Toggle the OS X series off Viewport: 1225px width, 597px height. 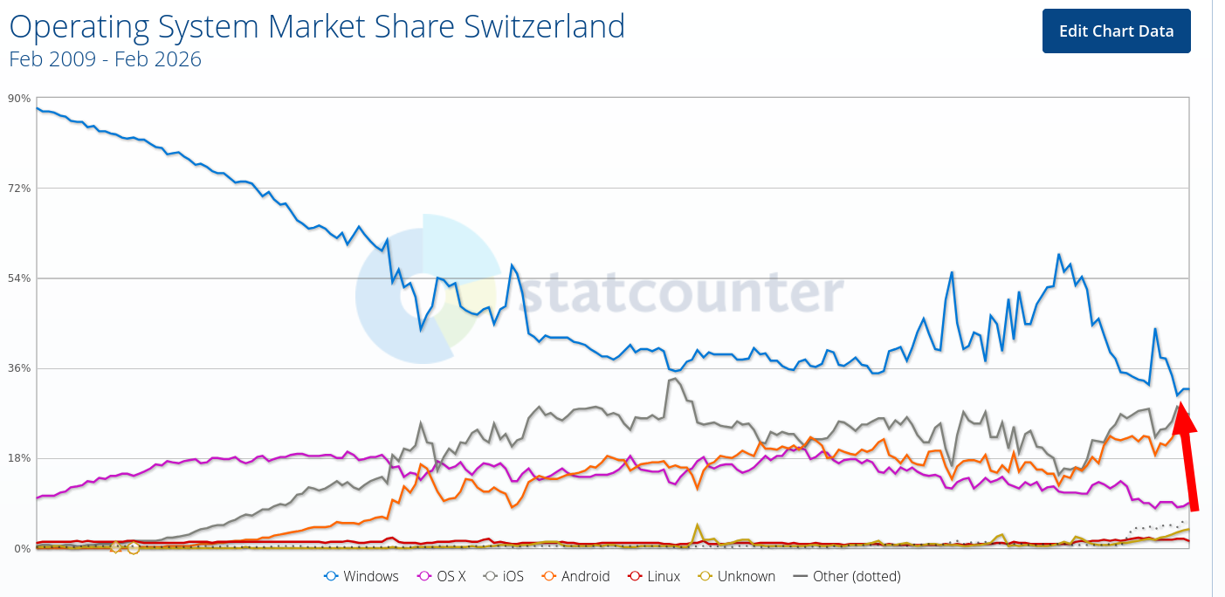[x=443, y=576]
